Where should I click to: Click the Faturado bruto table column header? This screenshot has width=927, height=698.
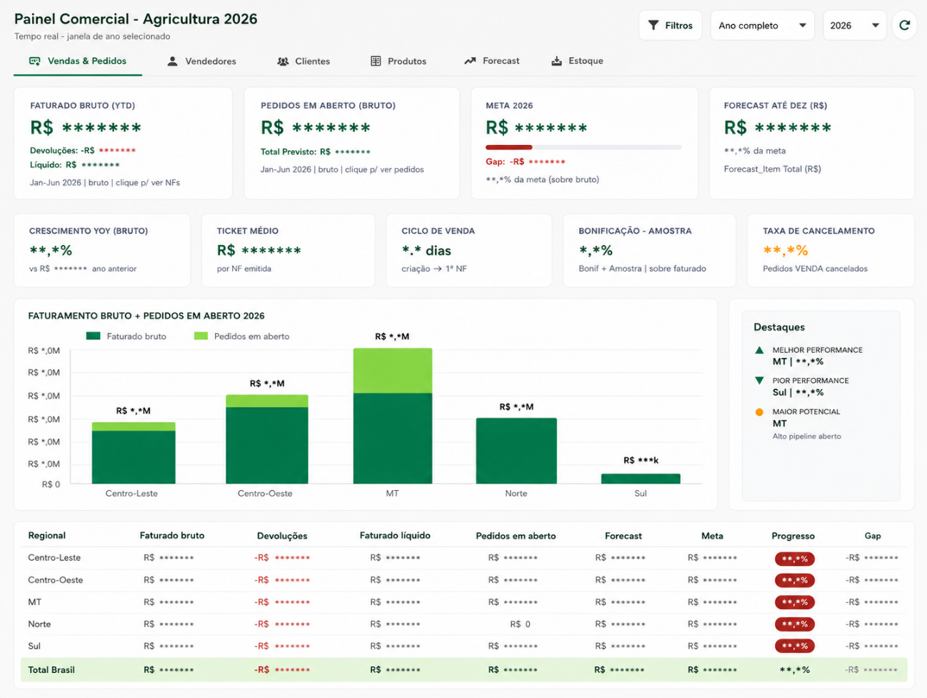(172, 535)
